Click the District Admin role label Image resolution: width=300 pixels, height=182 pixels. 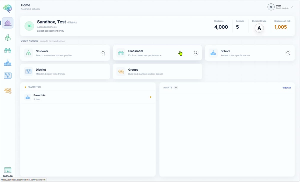pos(282,8)
